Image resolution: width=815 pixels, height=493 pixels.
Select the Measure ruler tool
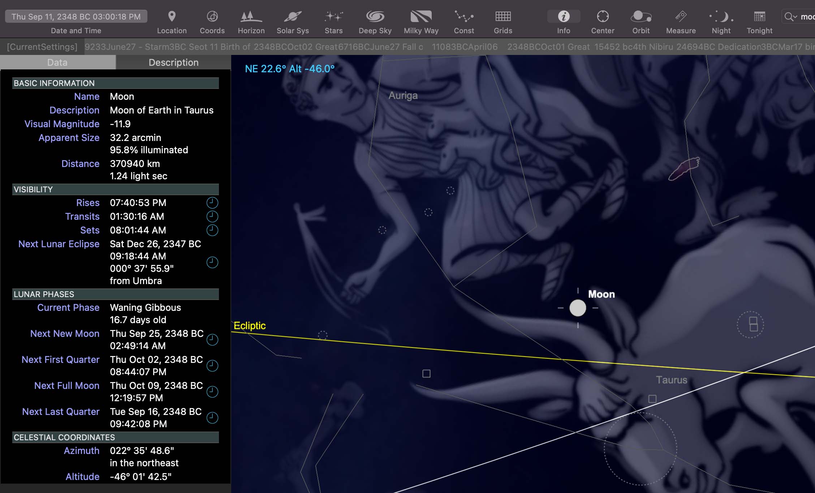click(x=681, y=17)
